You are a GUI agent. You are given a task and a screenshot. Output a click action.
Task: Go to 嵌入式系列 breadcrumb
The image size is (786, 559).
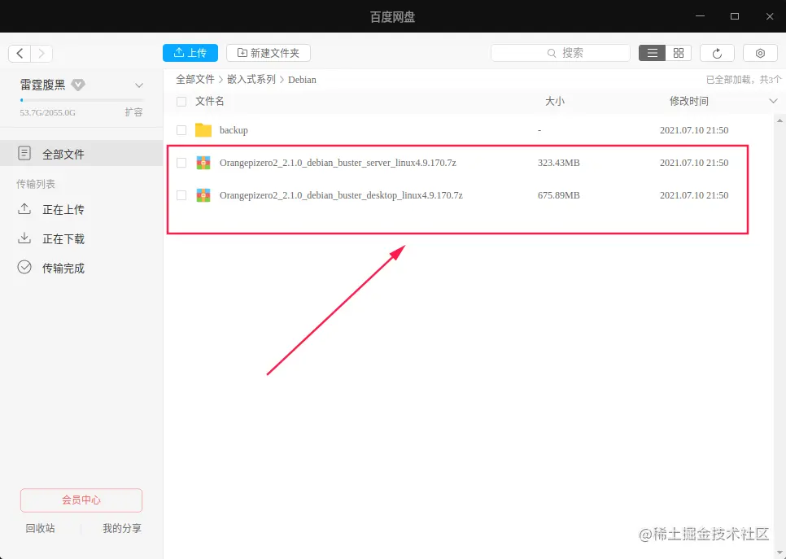pyautogui.click(x=251, y=79)
